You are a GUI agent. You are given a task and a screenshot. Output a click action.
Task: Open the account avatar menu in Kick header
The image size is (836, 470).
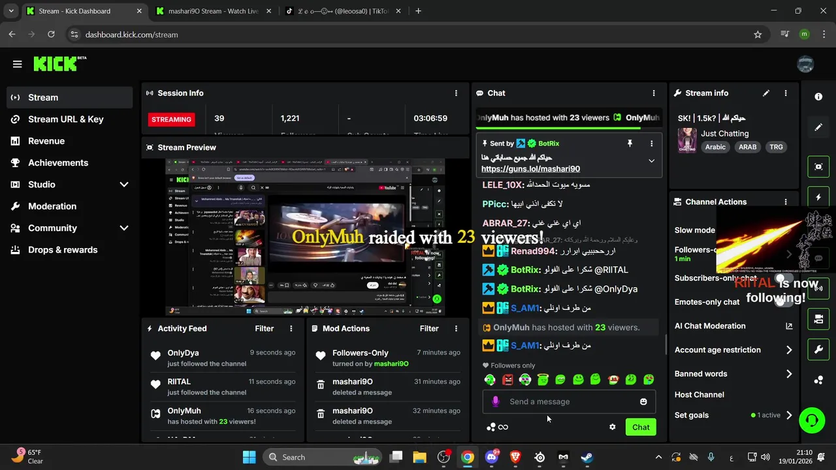[805, 64]
